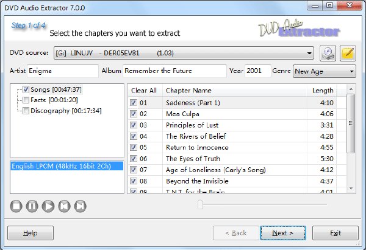Proceed with the Next > button
Viewport: 366px width, 250px height.
(x=283, y=233)
